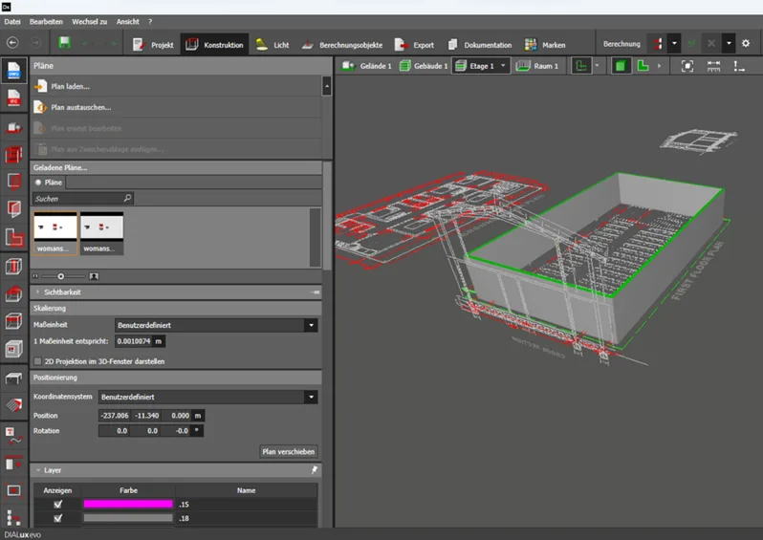Select the Pläne radio option

point(38,182)
